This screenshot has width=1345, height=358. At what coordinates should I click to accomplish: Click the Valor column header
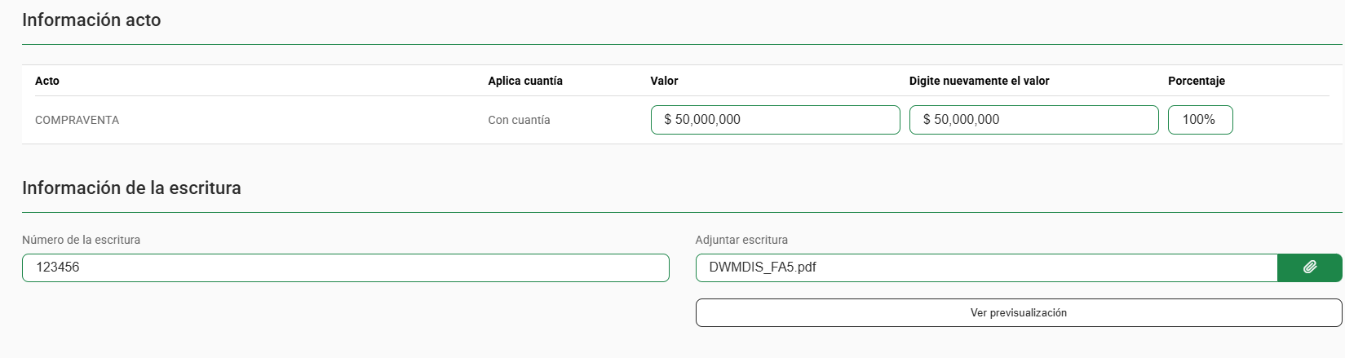(664, 81)
